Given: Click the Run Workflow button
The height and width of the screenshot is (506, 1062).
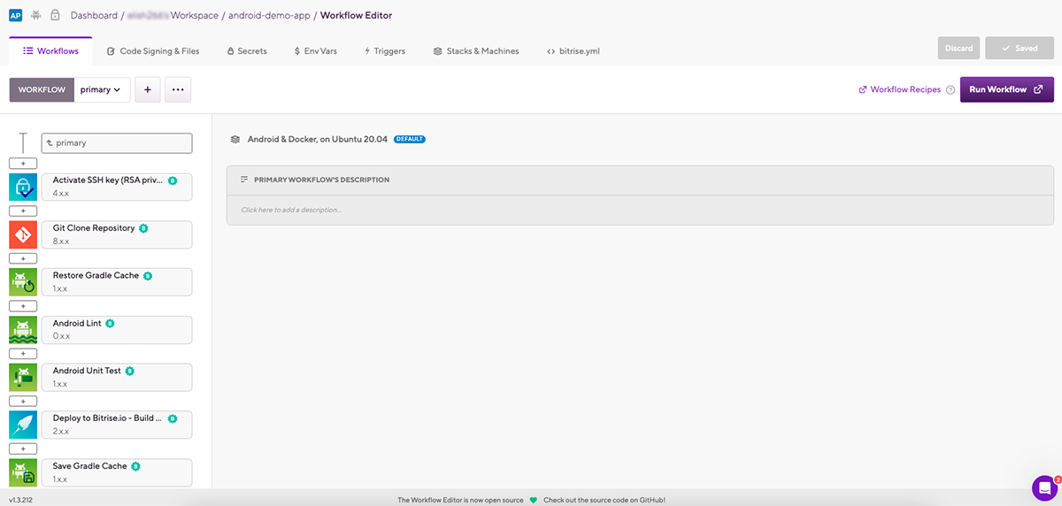Looking at the screenshot, I should 1006,89.
